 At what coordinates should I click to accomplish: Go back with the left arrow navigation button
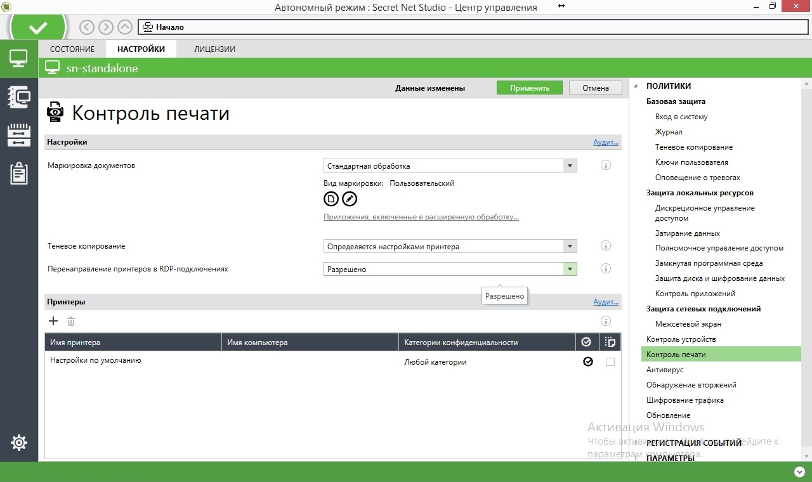click(87, 27)
